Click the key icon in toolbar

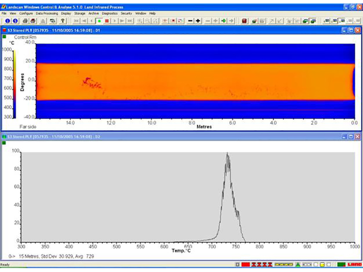(63, 21)
